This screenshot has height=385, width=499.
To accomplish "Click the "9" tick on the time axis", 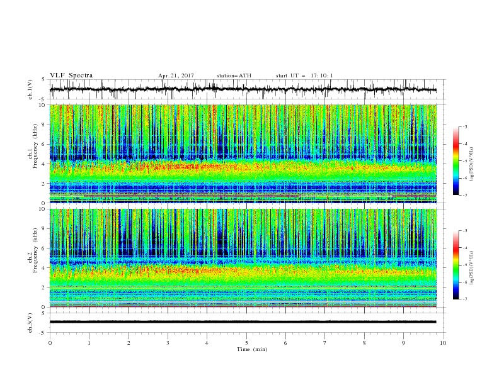I will (403, 343).
